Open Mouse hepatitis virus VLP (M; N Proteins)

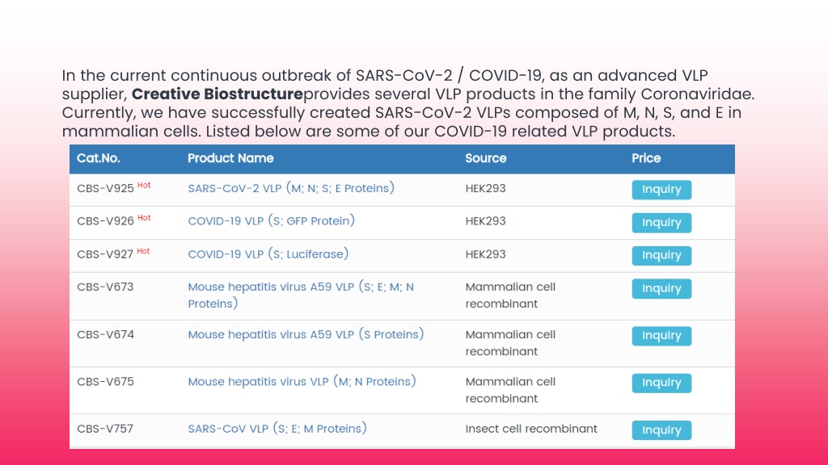302,382
